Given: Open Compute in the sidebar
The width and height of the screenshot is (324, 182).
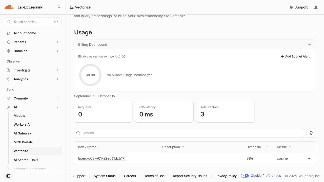Looking at the screenshot, I should (33, 98).
